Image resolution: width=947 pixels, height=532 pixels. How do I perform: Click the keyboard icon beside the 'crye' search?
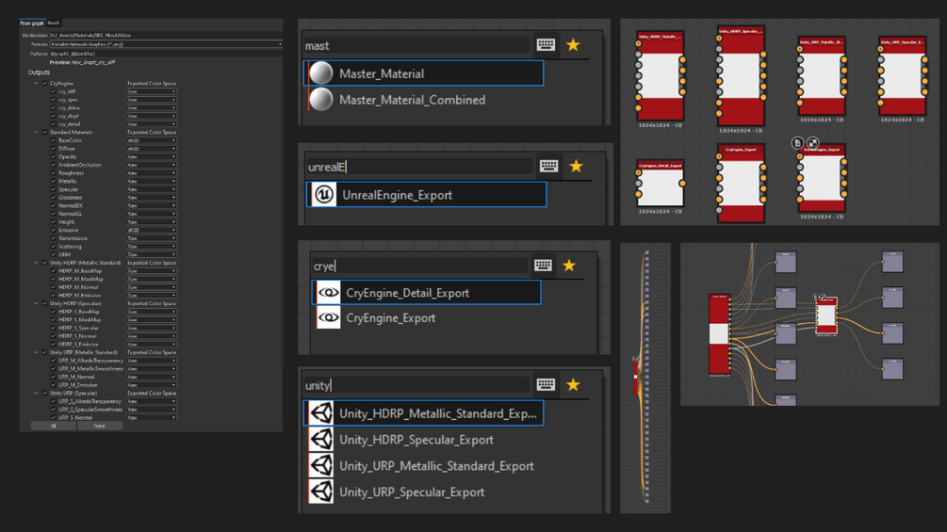click(x=543, y=266)
